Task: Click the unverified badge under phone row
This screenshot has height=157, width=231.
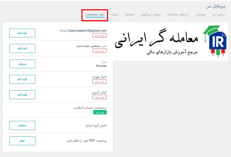Action: pyautogui.click(x=100, y=51)
